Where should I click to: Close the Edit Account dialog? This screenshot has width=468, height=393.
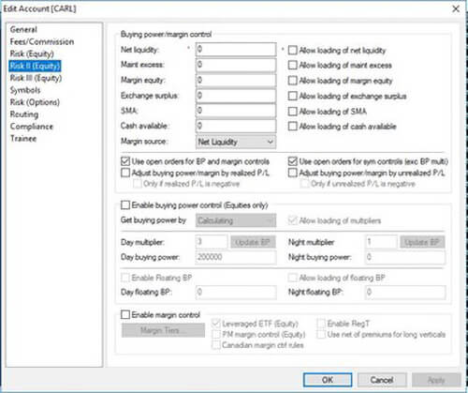click(456, 8)
